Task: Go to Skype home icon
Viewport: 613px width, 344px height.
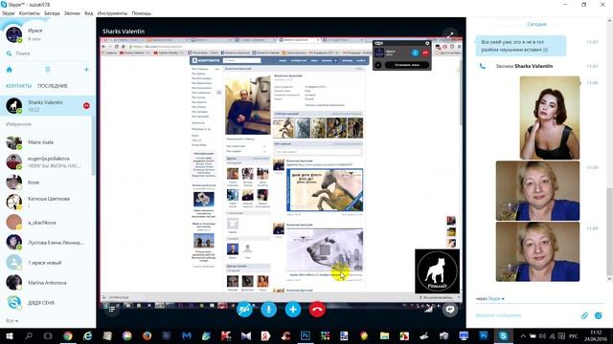Action: [10, 70]
